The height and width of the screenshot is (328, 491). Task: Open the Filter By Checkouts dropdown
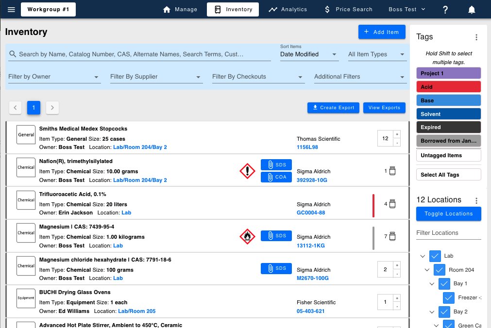[x=258, y=77]
